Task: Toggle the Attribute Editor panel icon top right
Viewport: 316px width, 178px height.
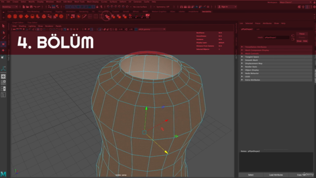Action: click(x=307, y=7)
